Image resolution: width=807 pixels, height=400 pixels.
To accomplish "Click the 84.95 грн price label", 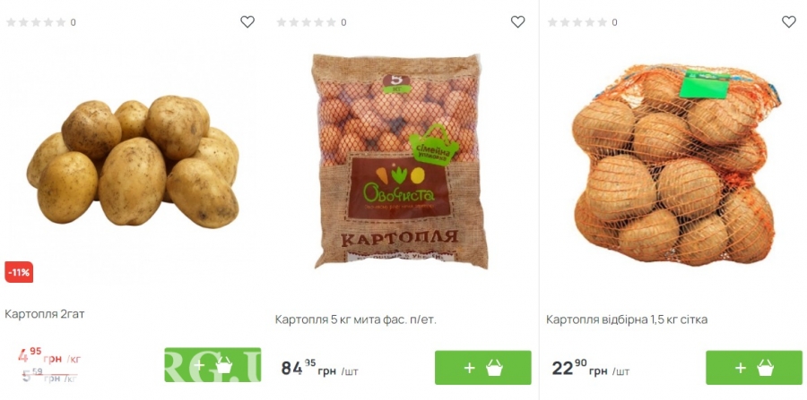I will (x=319, y=368).
